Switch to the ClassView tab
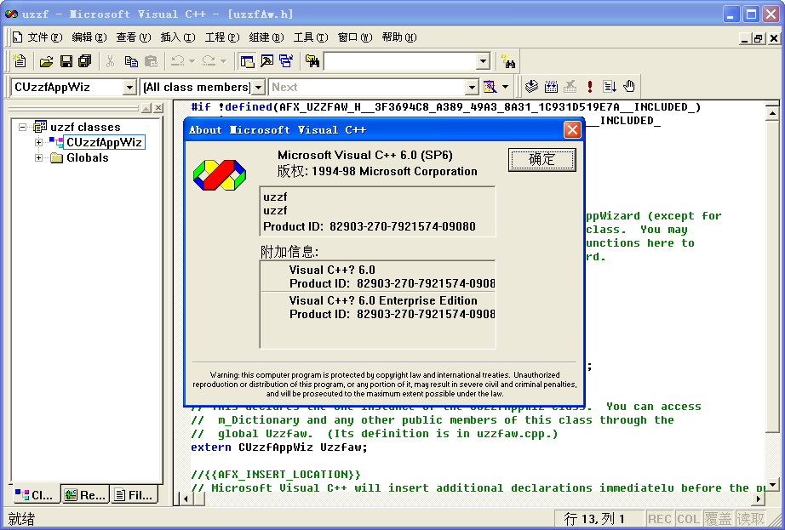Viewport: 785px width, 530px height. click(x=35, y=495)
